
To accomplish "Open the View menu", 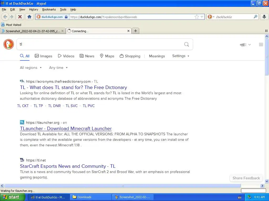I will pos(22,9).
